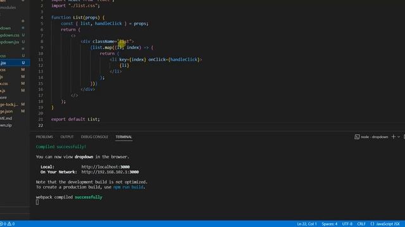
Task: Add a new terminal with plus icon
Action: [x=394, y=137]
